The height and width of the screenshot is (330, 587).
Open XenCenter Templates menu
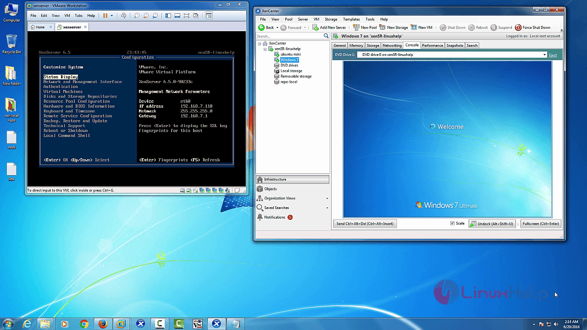pos(351,19)
